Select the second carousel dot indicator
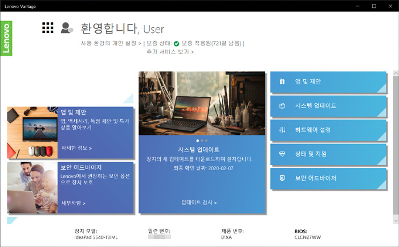This screenshot has width=399, height=247. point(202,141)
